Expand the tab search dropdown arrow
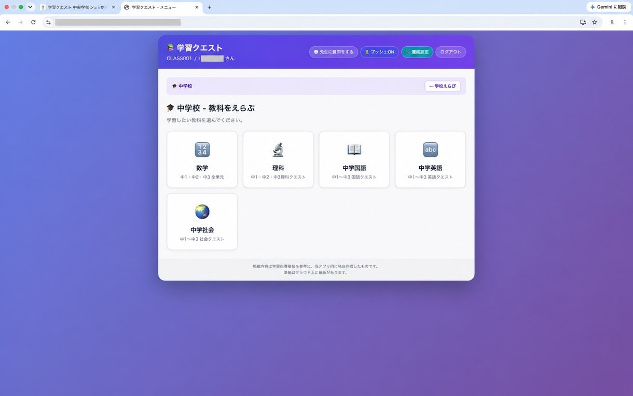The image size is (633, 396). pos(30,7)
